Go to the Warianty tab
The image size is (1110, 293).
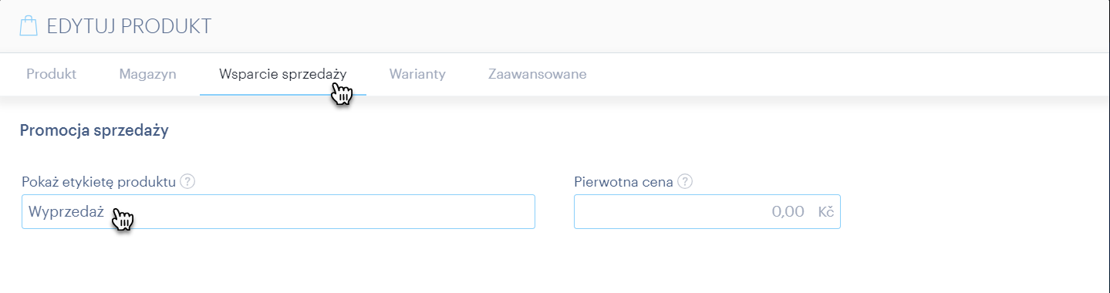(x=417, y=74)
